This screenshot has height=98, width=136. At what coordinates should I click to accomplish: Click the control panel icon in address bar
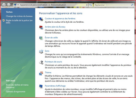coord(15,5)
